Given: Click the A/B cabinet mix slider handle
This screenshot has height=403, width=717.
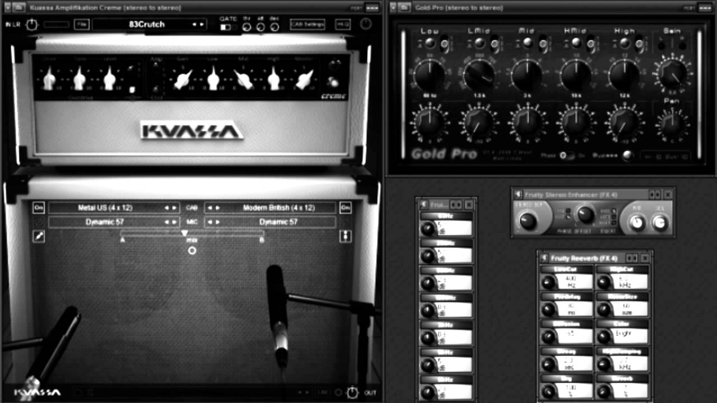Looking at the screenshot, I should (185, 232).
